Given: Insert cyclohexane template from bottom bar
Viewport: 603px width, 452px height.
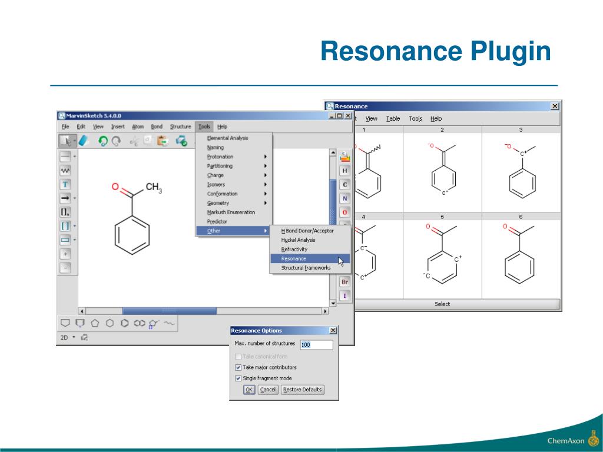Looking at the screenshot, I should pyautogui.click(x=110, y=323).
